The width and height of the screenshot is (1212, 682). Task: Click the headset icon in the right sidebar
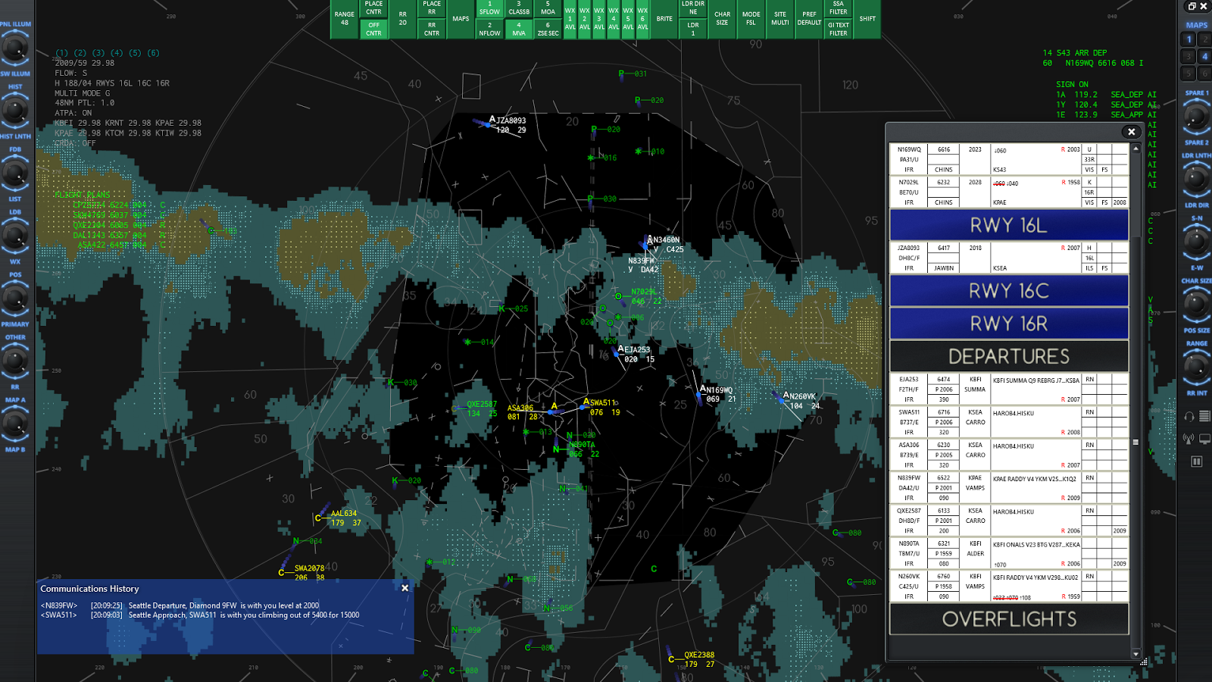tap(1189, 416)
